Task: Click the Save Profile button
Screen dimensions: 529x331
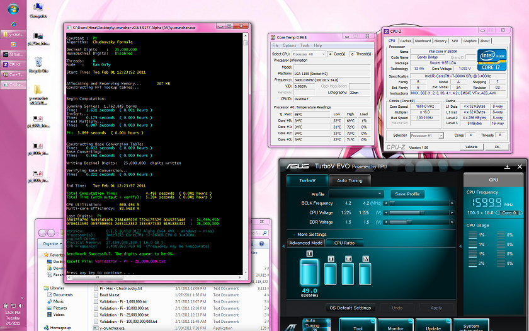Action: (407, 194)
